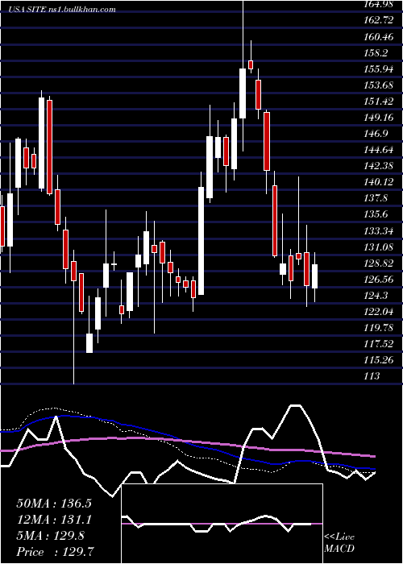Click the 117.52 price axis label
This screenshot has width=403, height=564.
(379, 344)
